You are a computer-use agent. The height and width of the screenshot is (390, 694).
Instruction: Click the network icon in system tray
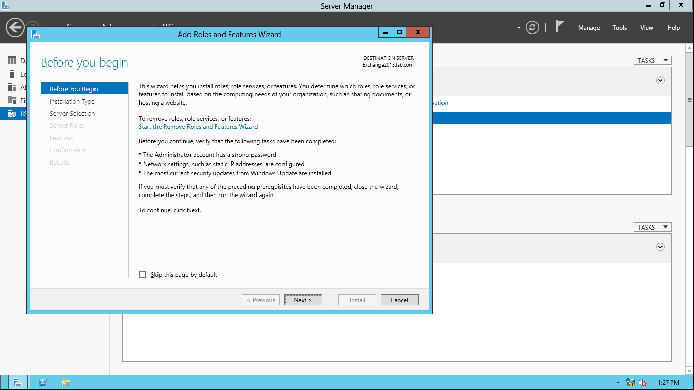pos(630,382)
